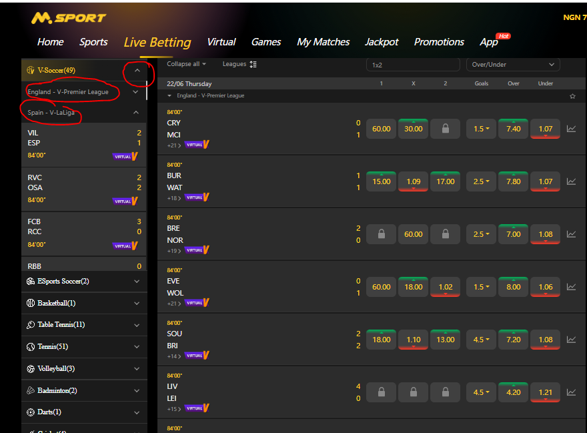This screenshot has height=433, width=587.
Task: Open stats chart icon for LIV vs LEI
Action: point(571,392)
